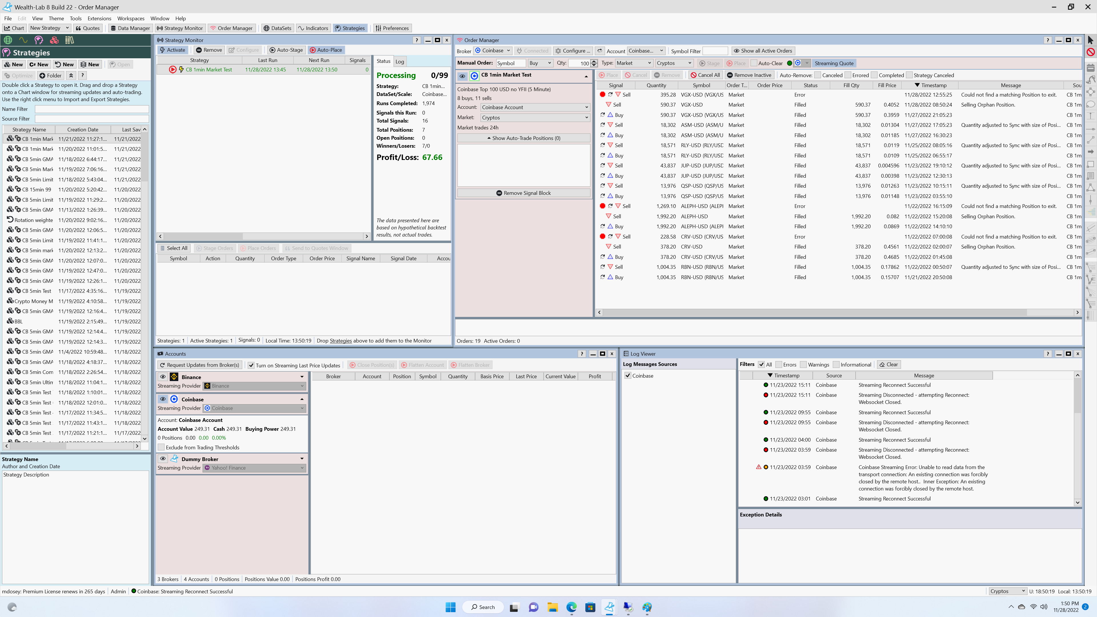
Task: Click the help question mark in Strategy Monitor title
Action: coord(417,40)
